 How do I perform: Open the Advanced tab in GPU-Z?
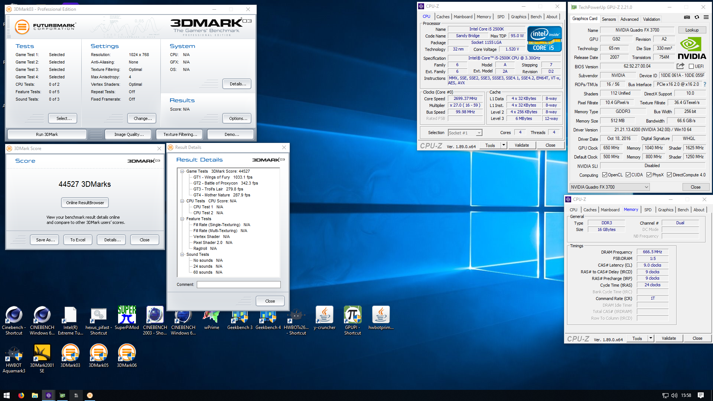coord(629,19)
